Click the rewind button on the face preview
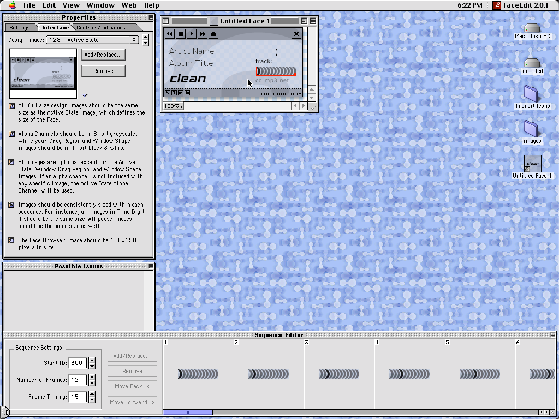559x419 pixels. tap(170, 34)
